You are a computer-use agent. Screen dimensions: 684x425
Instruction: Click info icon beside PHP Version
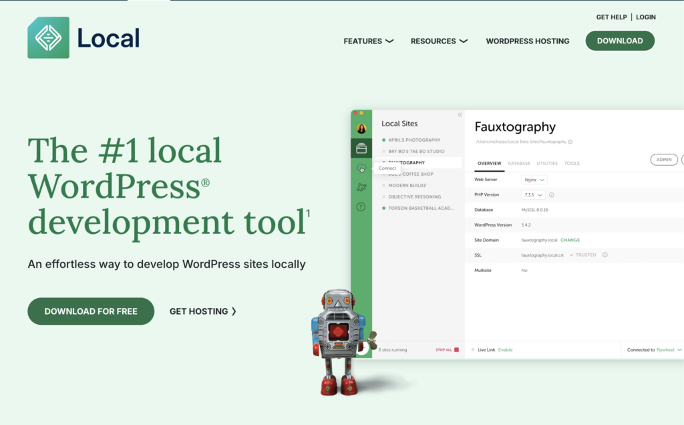[x=552, y=195]
